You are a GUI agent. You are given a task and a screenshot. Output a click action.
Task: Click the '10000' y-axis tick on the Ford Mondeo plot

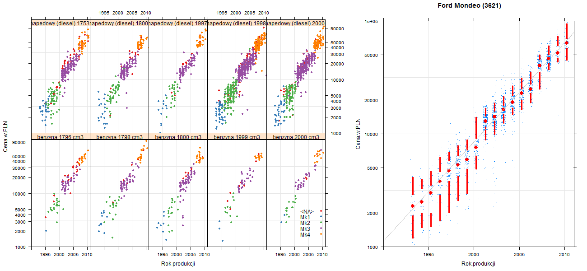pos(372,134)
